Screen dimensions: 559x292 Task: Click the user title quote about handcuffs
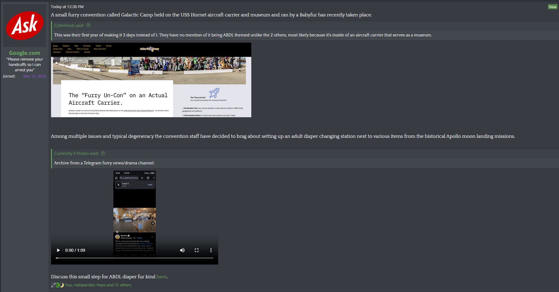[25, 64]
